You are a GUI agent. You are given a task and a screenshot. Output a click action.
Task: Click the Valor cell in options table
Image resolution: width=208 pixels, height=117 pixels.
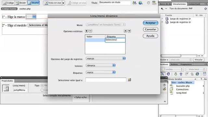tap(95, 40)
